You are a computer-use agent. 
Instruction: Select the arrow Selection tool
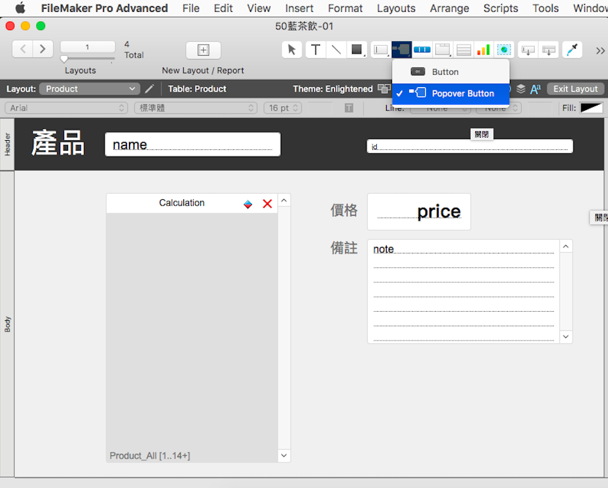click(292, 50)
